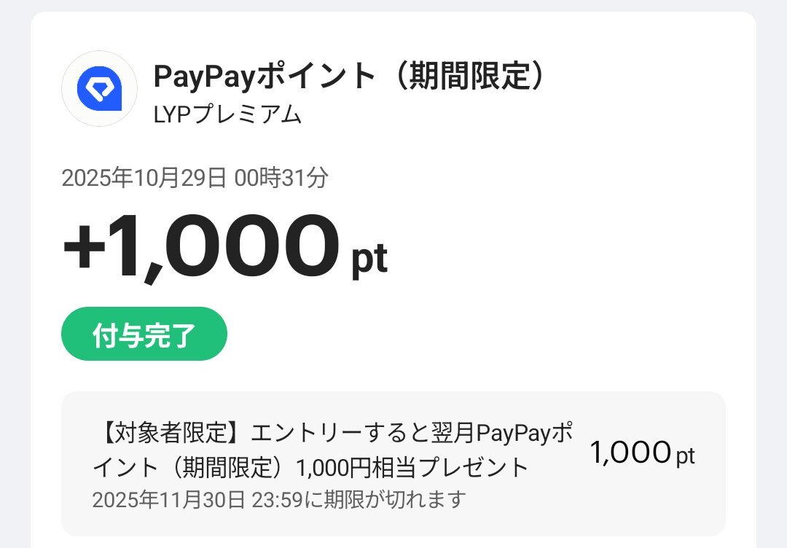
Task: Tap the time 00時31分
Action: [x=281, y=178]
